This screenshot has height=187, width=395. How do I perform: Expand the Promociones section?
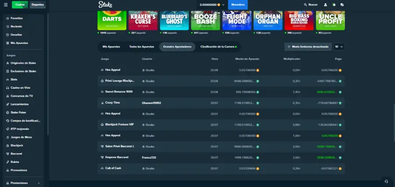pyautogui.click(x=22, y=183)
